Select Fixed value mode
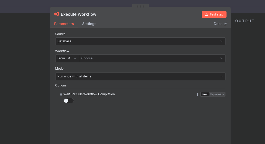 tap(205, 94)
